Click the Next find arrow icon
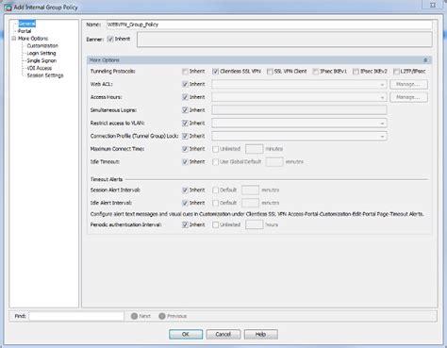Image resolution: width=447 pixels, height=348 pixels. coord(134,316)
